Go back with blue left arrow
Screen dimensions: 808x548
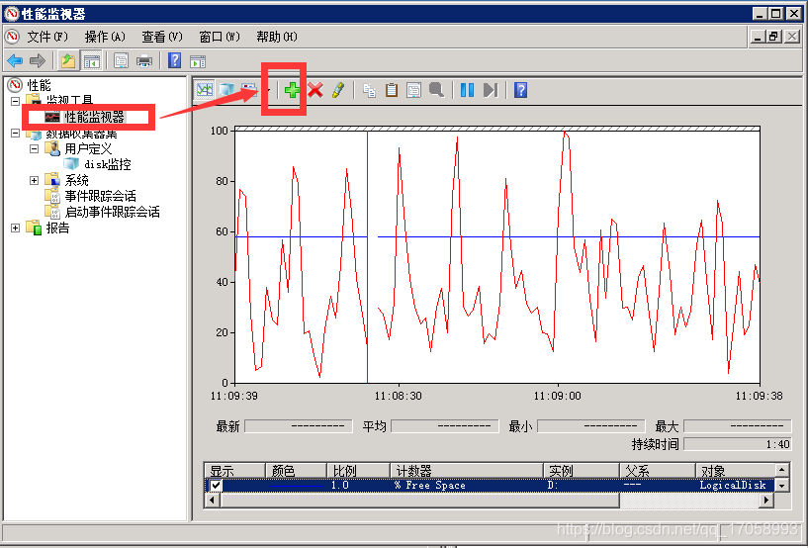15,61
